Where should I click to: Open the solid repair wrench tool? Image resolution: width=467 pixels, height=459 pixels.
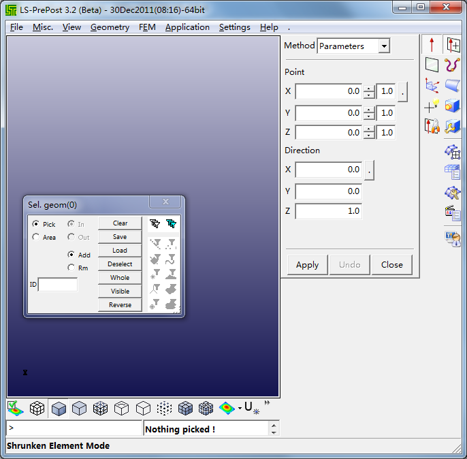pos(453,126)
